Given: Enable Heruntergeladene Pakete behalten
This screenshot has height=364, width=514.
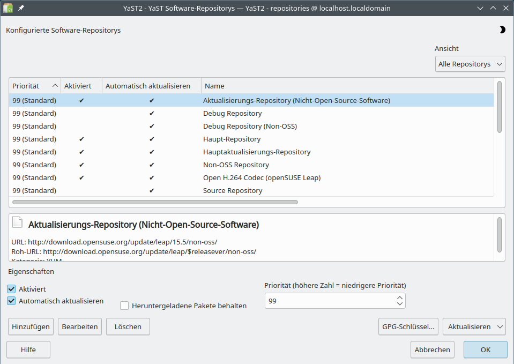Looking at the screenshot, I should 124,306.
